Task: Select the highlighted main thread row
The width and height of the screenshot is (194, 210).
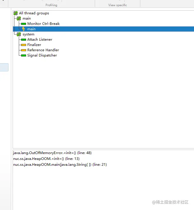Action: click(103, 29)
